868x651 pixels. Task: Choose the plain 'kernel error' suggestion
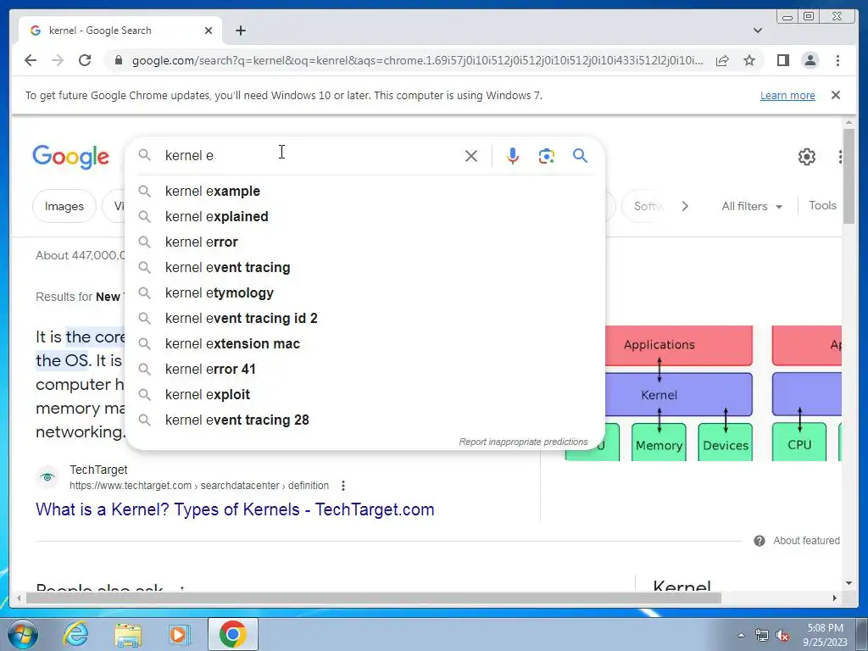364,242
